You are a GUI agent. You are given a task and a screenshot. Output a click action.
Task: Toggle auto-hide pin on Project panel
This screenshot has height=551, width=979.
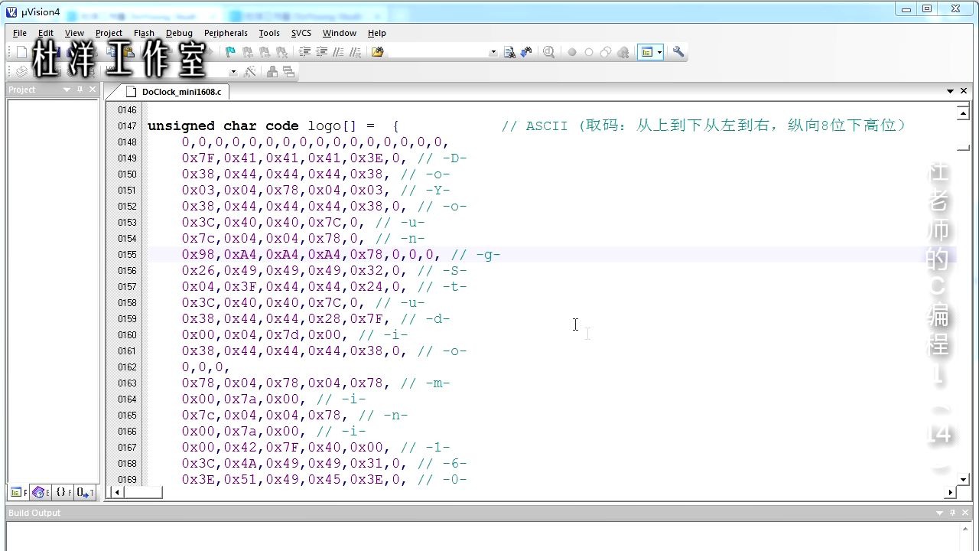(80, 90)
